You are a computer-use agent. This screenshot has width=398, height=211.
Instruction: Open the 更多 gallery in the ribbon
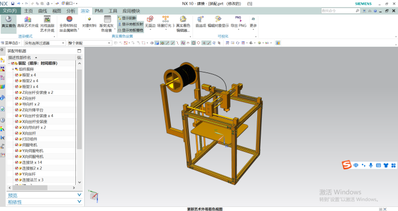pos(253,22)
